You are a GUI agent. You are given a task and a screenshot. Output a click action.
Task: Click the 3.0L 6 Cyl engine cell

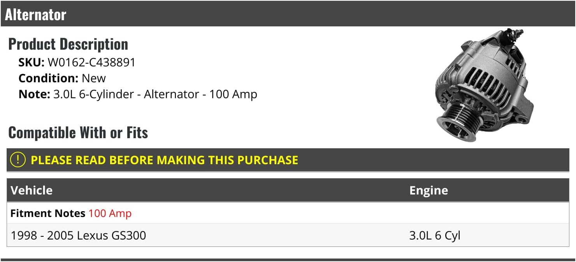click(x=435, y=235)
